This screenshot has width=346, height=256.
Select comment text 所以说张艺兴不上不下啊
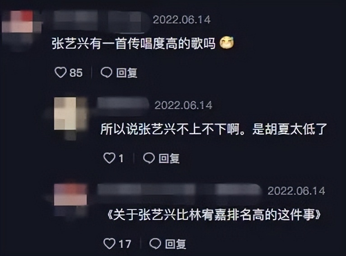pyautogui.click(x=170, y=129)
